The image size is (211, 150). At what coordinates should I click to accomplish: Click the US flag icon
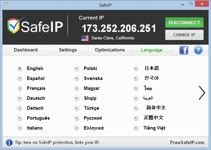pos(85,38)
